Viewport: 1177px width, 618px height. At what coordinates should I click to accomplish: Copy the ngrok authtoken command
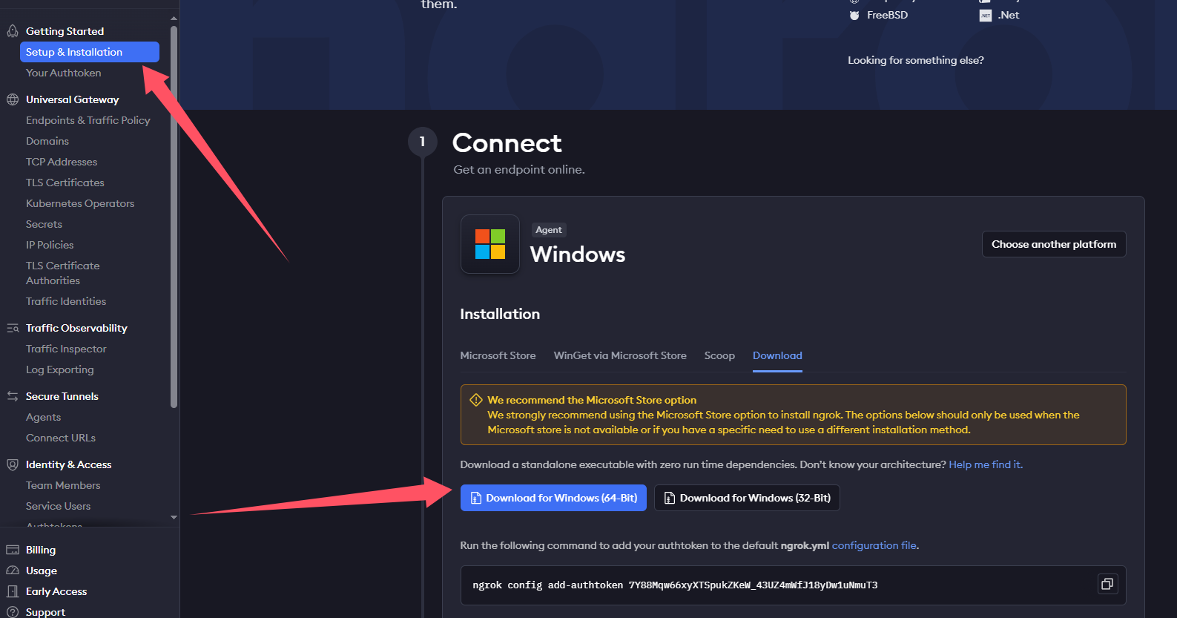1107,584
